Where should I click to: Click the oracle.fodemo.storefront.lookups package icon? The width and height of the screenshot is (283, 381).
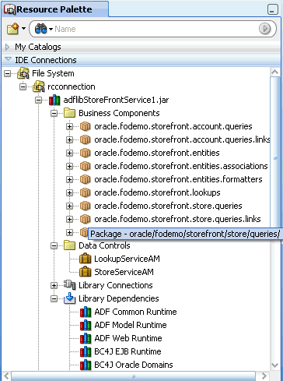pyautogui.click(x=85, y=192)
